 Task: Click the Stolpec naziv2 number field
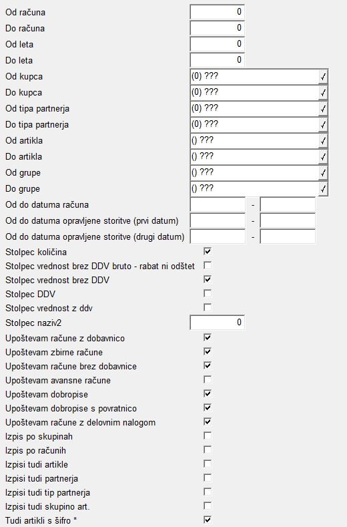click(217, 323)
